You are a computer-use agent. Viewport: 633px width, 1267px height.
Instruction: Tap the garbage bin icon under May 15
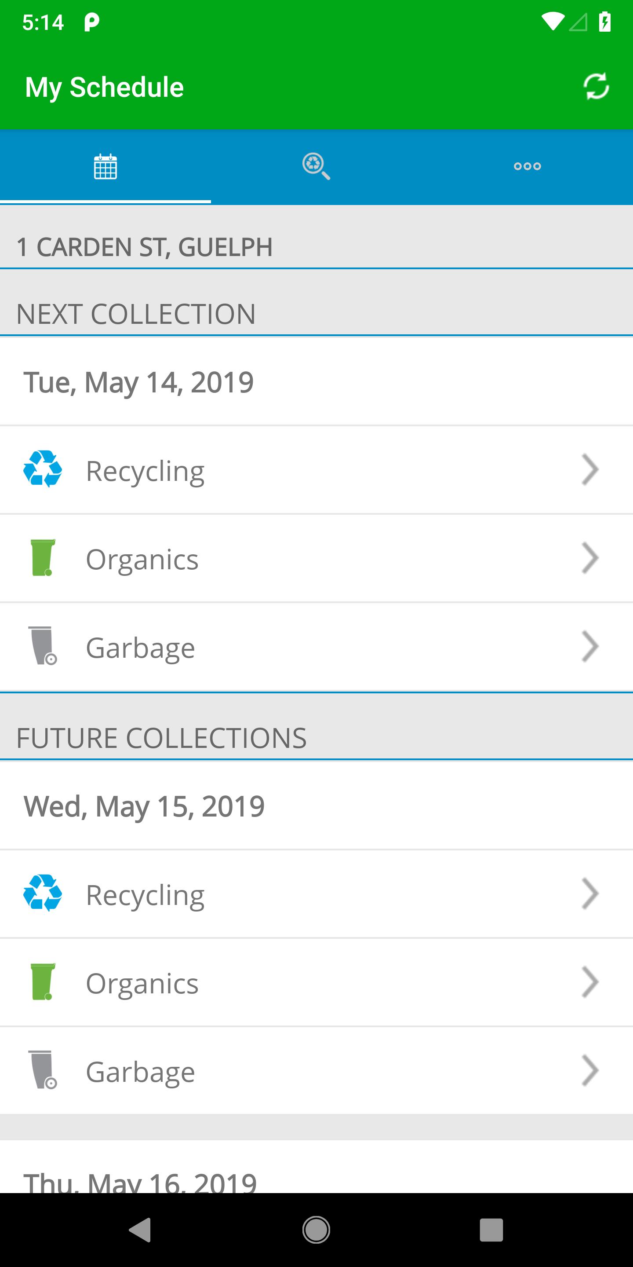(x=43, y=1070)
